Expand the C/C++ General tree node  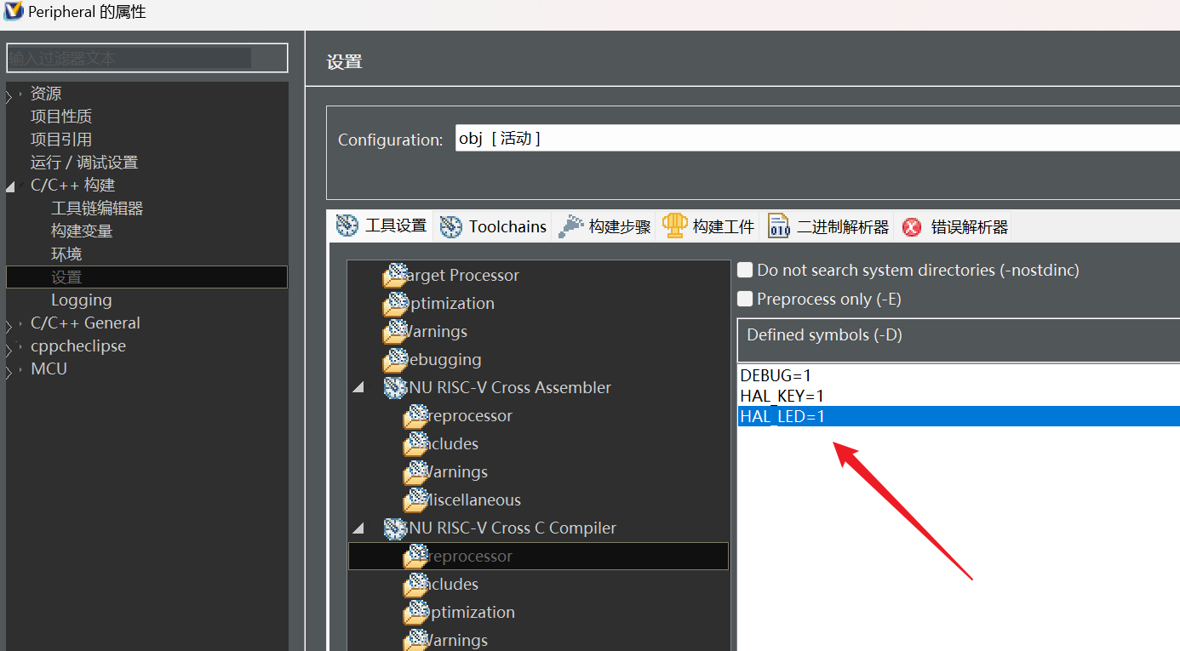10,324
